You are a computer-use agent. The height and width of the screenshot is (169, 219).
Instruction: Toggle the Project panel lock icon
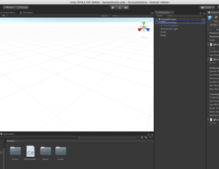(x=149, y=134)
